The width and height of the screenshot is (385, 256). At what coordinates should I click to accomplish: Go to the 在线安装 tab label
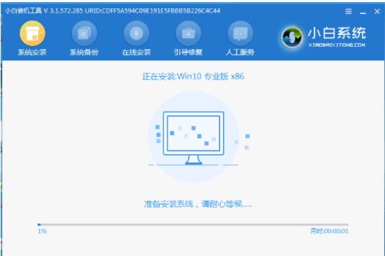[x=136, y=52]
